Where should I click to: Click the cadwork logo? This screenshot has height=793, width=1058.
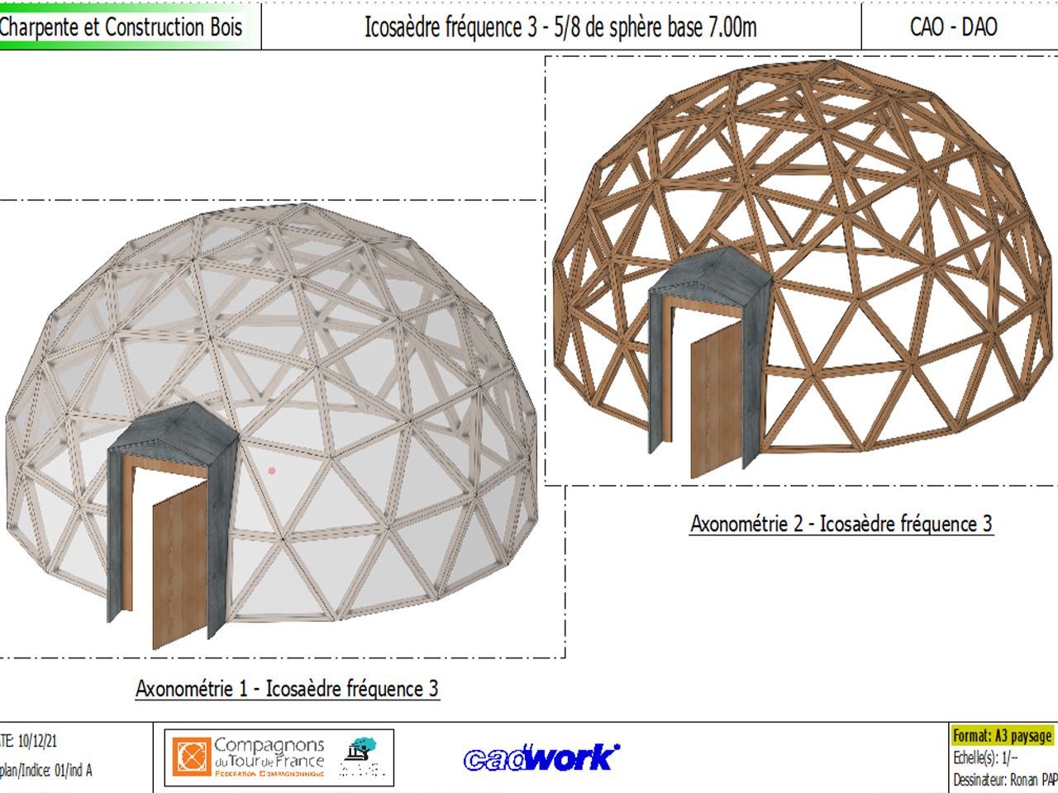pos(541,757)
